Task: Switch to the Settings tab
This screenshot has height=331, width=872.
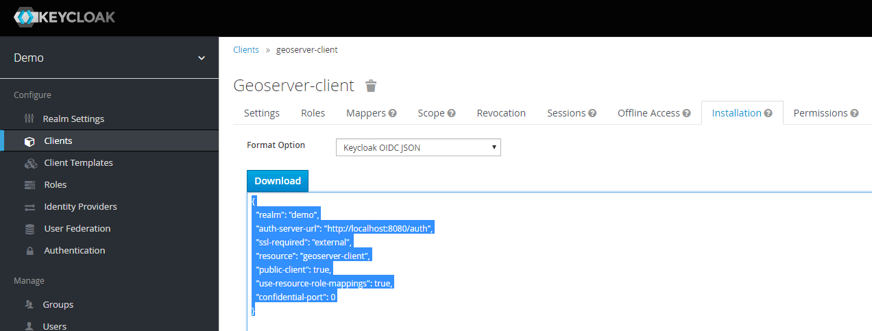Action: (x=262, y=113)
